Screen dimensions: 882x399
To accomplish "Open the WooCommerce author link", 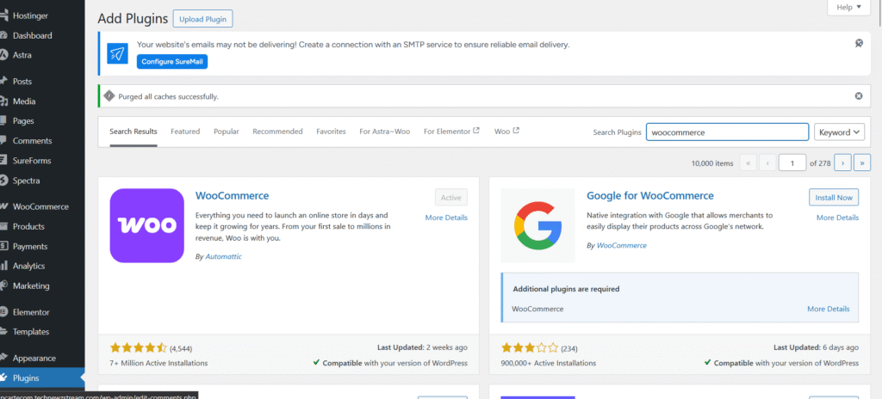I will pos(622,246).
